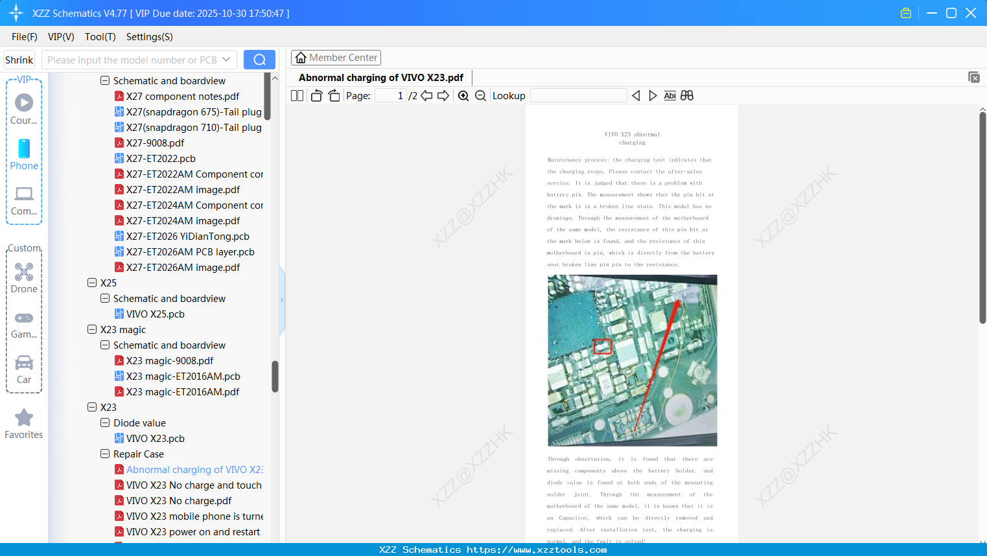The height and width of the screenshot is (556, 987).
Task: Go to the next page arrow
Action: tap(443, 96)
